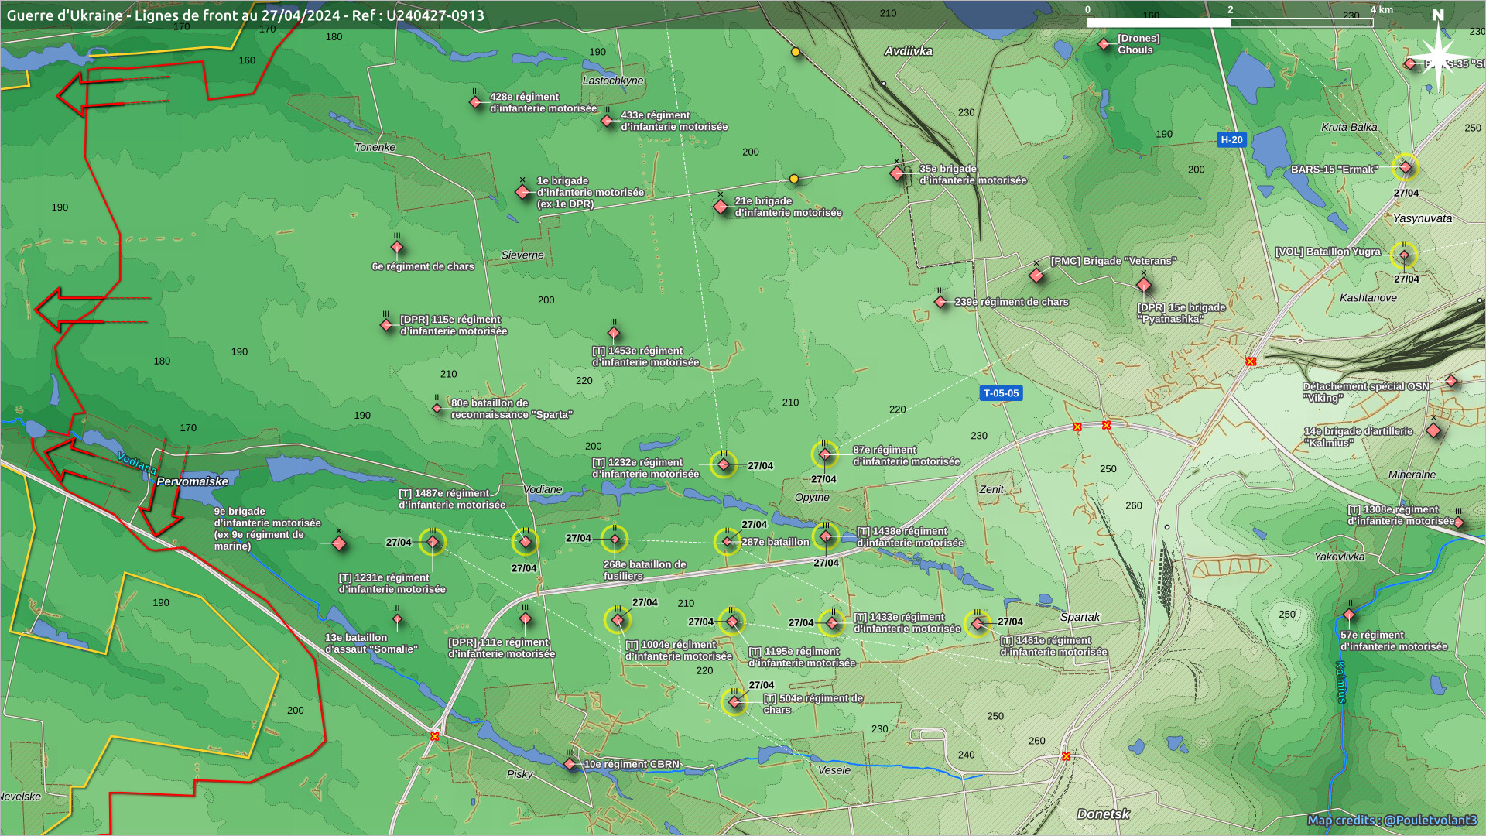
Task: Click the red X marker near Pisky
Action: [x=435, y=736]
